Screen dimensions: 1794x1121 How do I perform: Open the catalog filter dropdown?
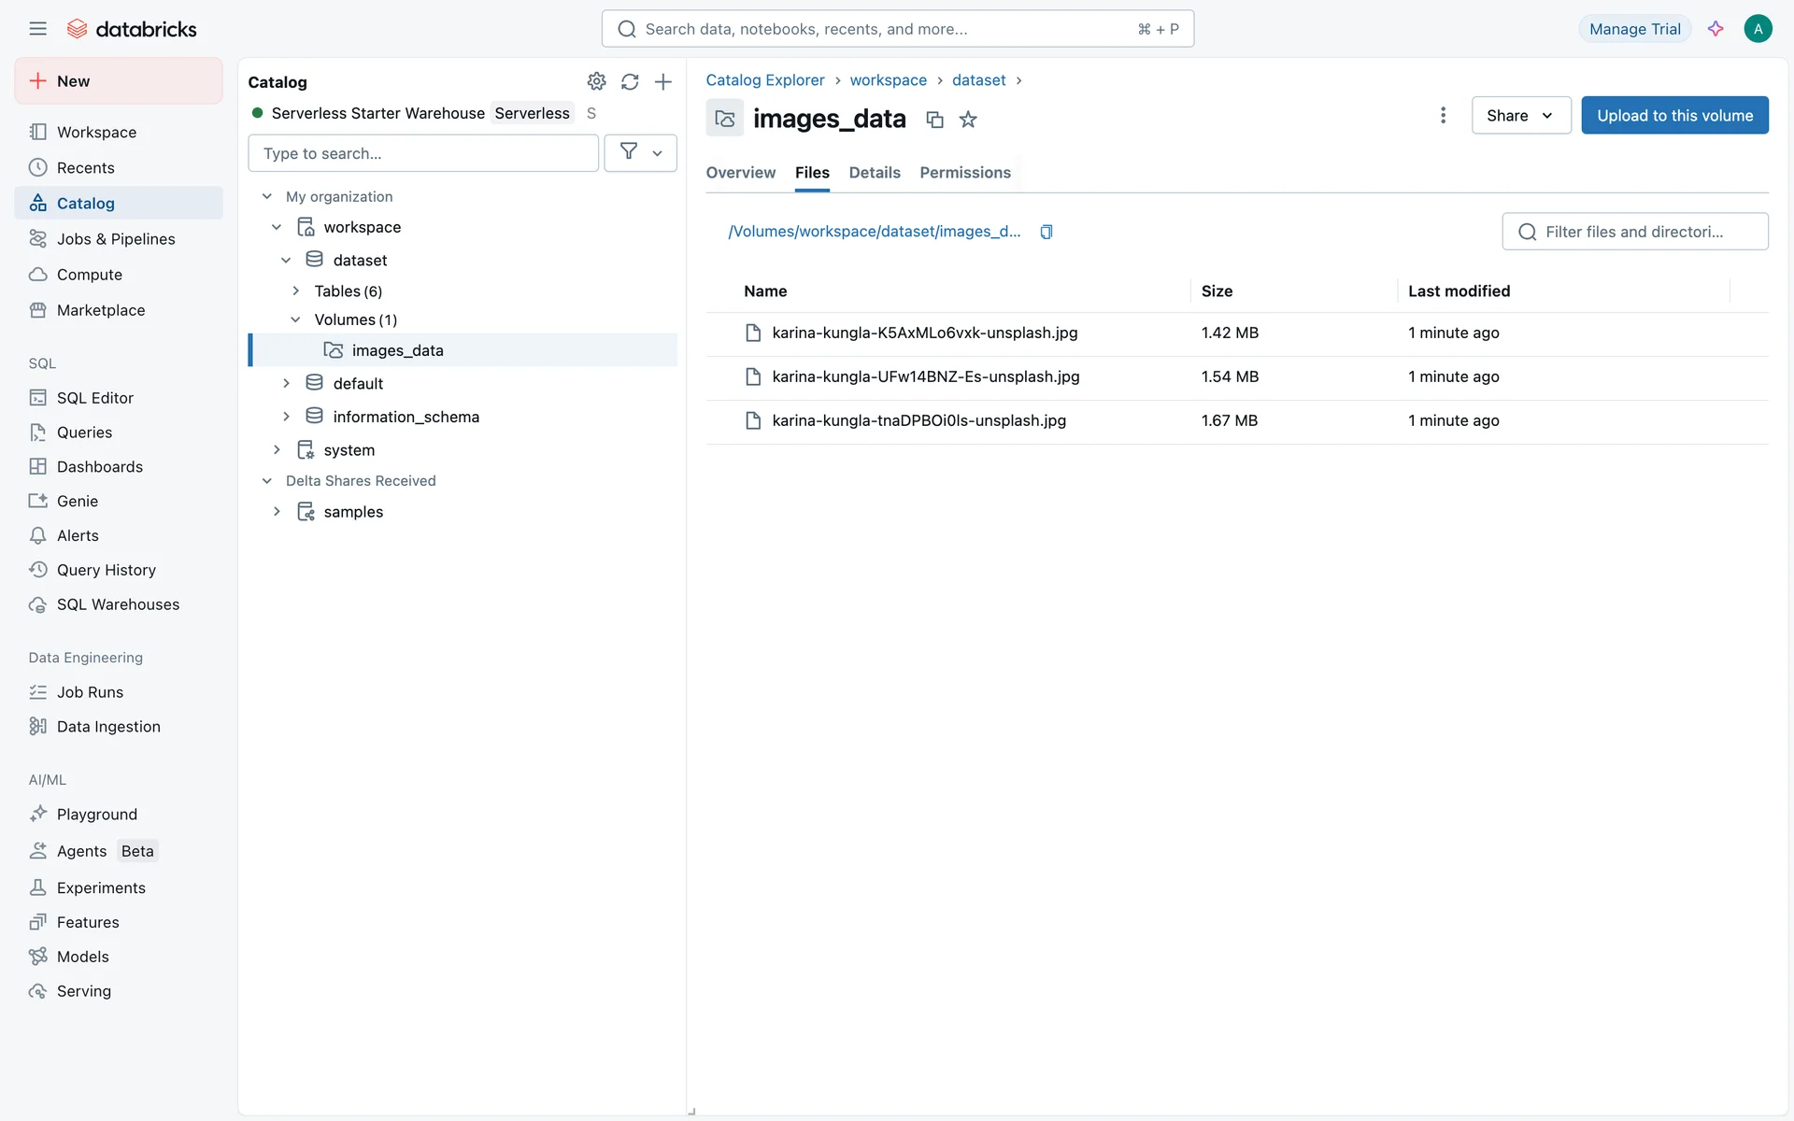(641, 152)
